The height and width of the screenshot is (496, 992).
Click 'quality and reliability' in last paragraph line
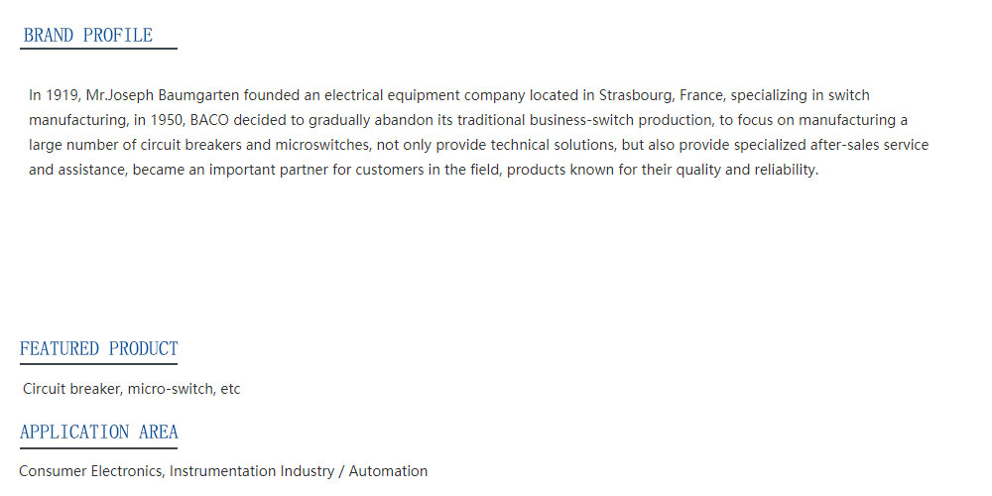pos(745,171)
